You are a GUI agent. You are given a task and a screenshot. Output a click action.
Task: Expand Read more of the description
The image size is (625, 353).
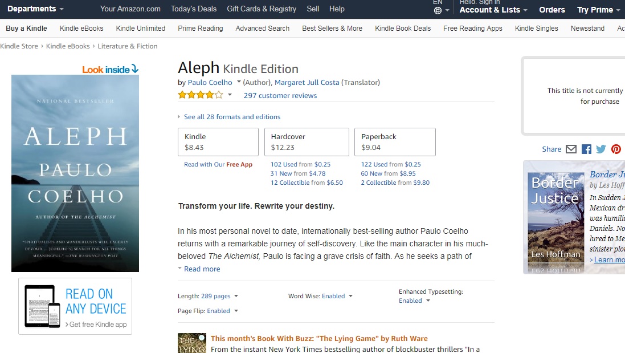202,269
